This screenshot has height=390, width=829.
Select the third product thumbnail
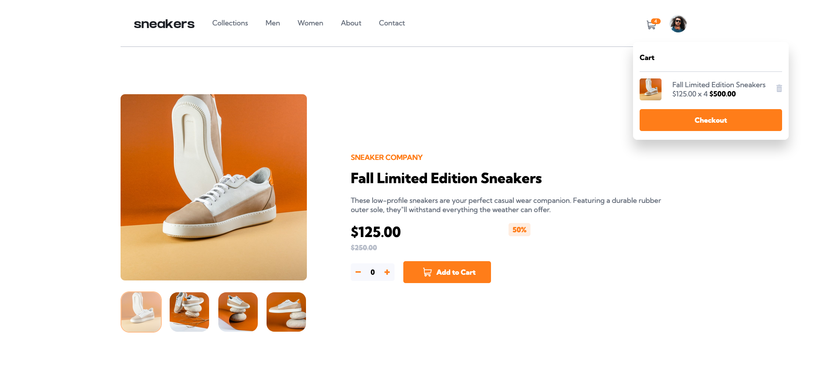click(238, 312)
